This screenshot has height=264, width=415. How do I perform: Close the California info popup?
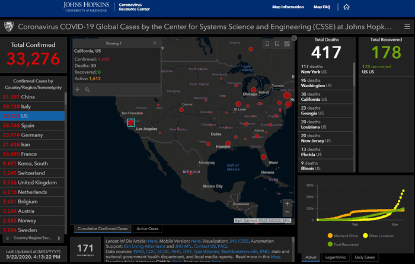click(x=155, y=43)
